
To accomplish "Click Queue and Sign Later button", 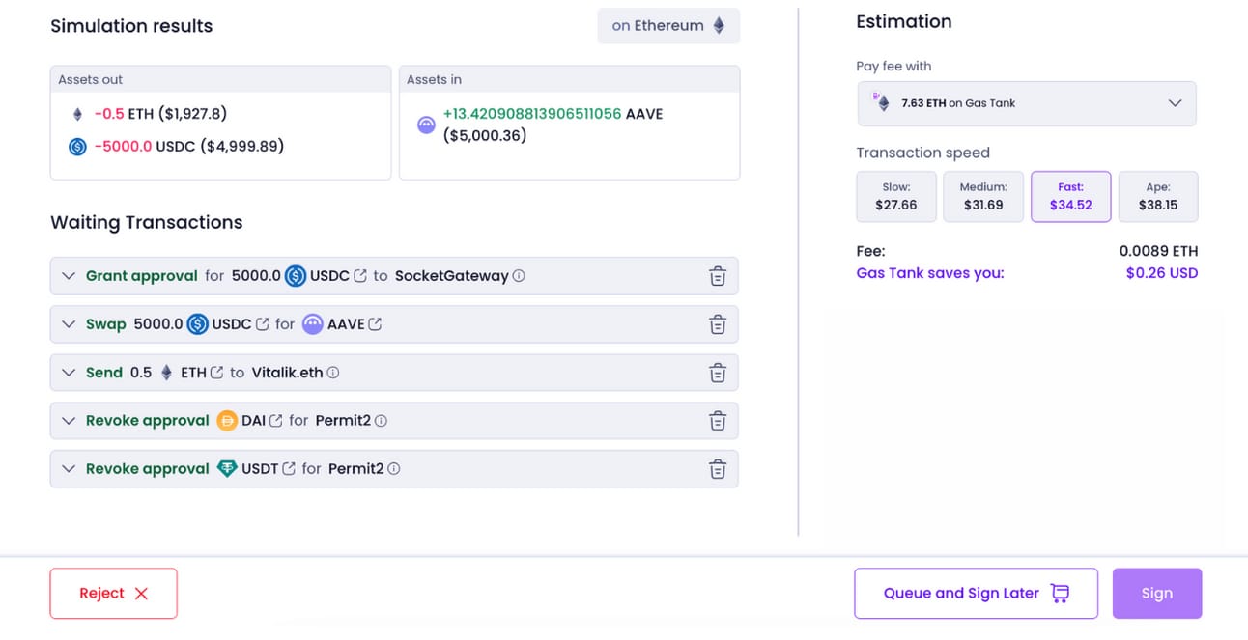I will click(x=976, y=594).
